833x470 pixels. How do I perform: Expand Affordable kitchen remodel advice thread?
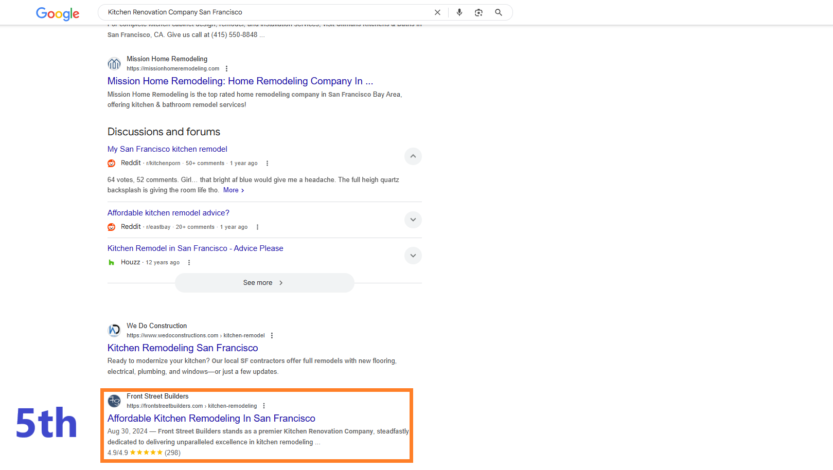click(413, 220)
